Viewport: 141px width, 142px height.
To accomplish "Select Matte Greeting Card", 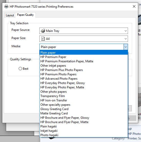I will [x=84, y=113].
